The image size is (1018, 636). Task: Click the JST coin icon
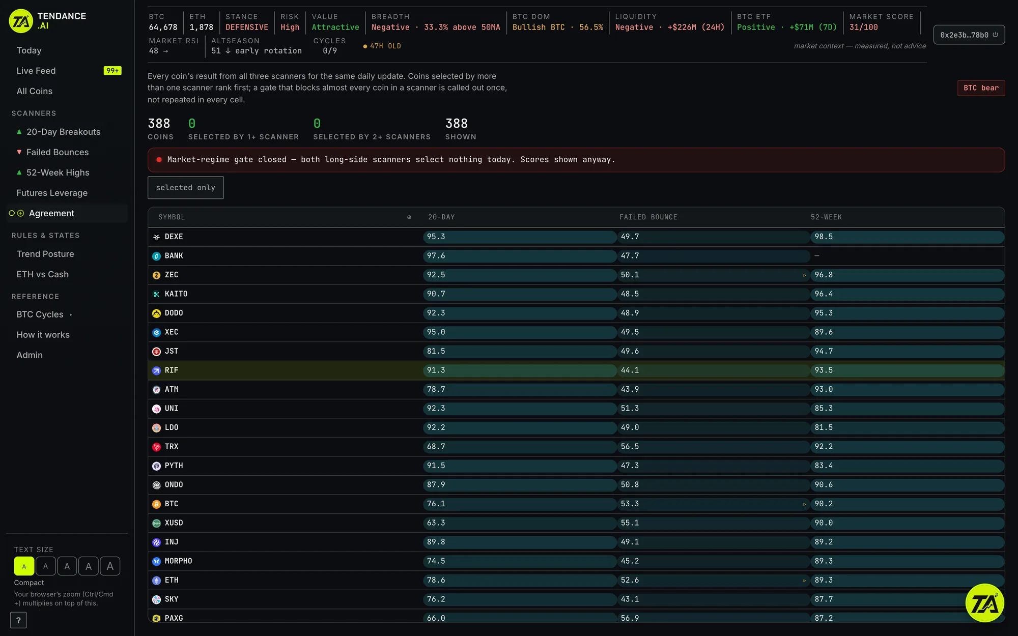click(x=156, y=352)
